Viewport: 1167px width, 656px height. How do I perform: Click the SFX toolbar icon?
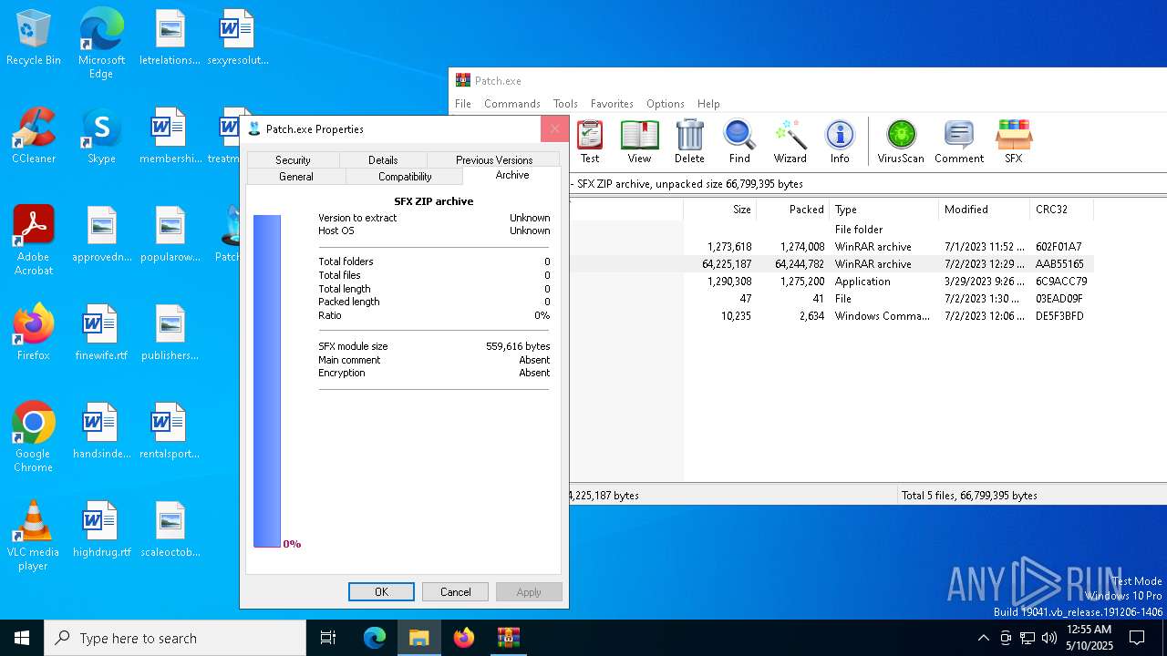1013,142
